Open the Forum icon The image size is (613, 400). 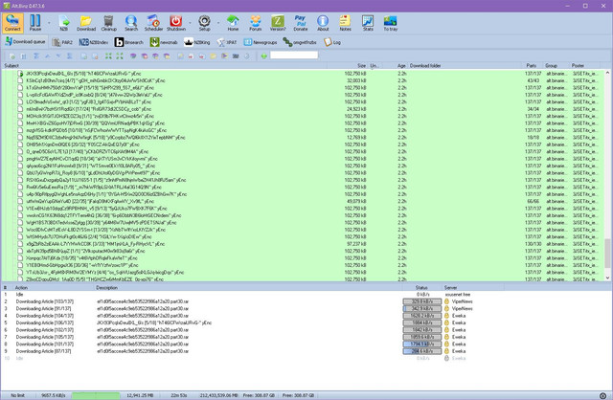point(256,23)
